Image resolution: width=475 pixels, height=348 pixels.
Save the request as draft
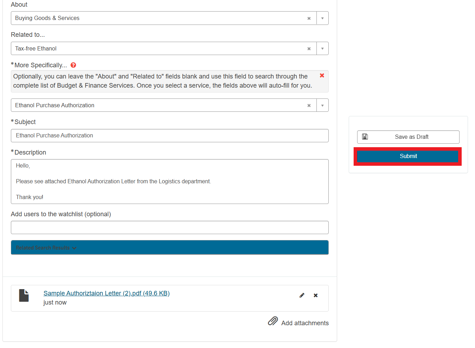[408, 137]
